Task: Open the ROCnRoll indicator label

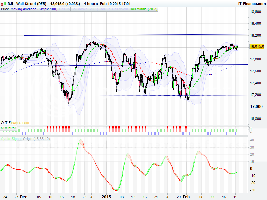Action: [x=9, y=128]
